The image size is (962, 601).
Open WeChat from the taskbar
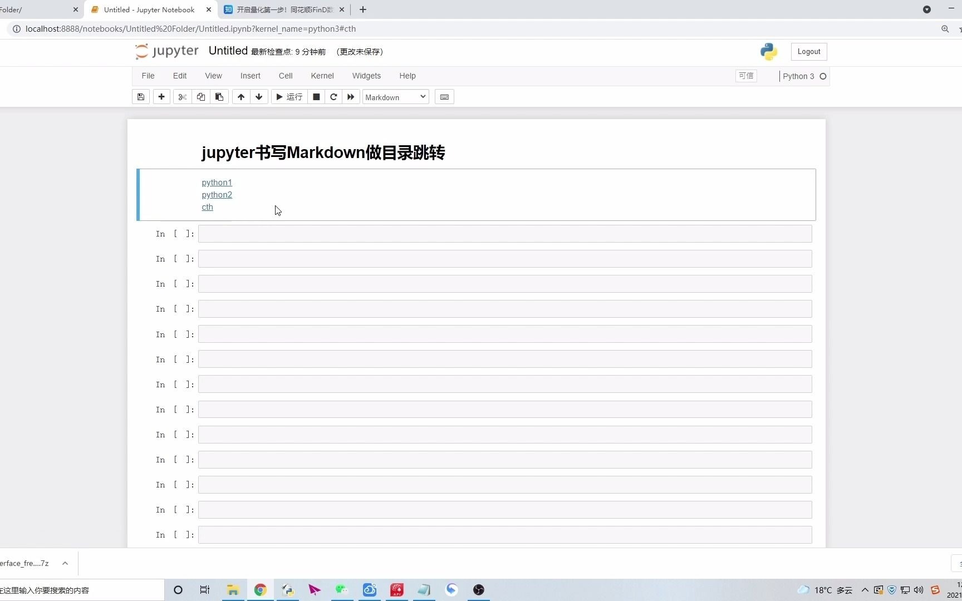pyautogui.click(x=342, y=590)
